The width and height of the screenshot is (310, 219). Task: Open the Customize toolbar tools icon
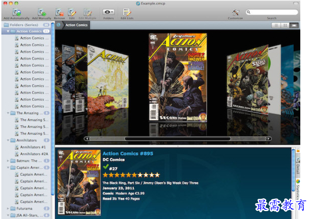coord(235,12)
